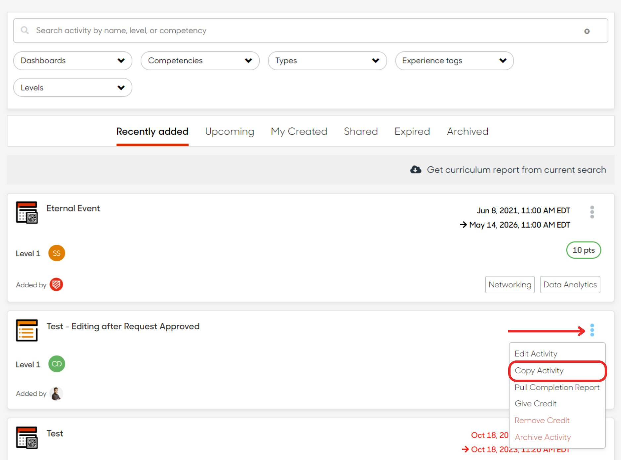
Task: Expand the Experience tags dropdown
Action: pos(454,61)
